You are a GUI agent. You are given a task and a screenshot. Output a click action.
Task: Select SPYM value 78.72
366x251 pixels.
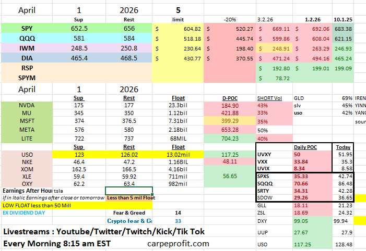274,79
